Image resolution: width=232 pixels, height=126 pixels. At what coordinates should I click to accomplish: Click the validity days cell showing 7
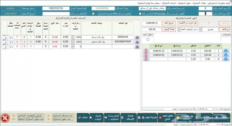[17, 37]
